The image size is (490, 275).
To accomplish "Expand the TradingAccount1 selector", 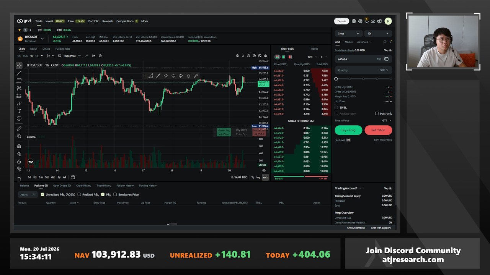I will click(348, 188).
